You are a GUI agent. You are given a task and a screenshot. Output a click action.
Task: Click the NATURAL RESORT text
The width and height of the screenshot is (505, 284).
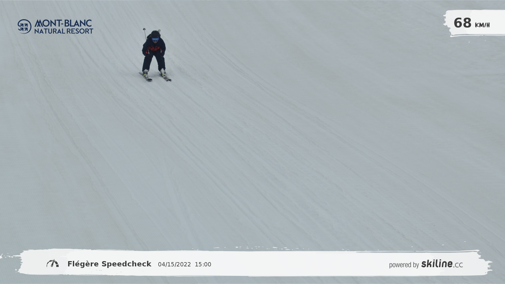[x=64, y=31]
